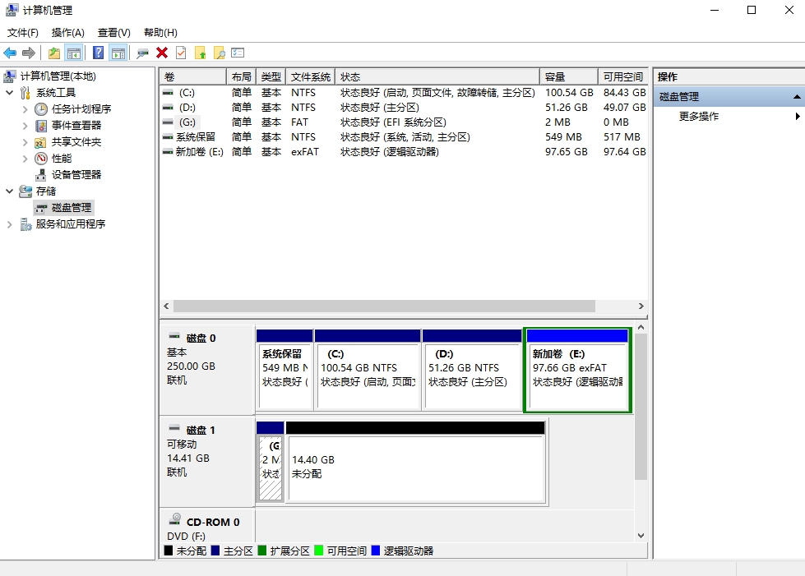Expand the 服务和应用程序 node arrow
This screenshot has width=805, height=576.
tap(9, 223)
